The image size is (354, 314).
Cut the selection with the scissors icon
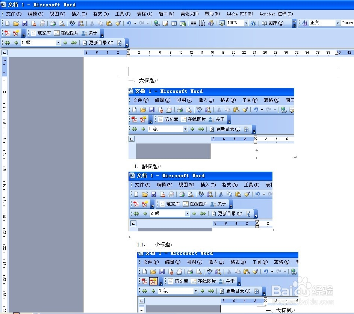[92, 23]
